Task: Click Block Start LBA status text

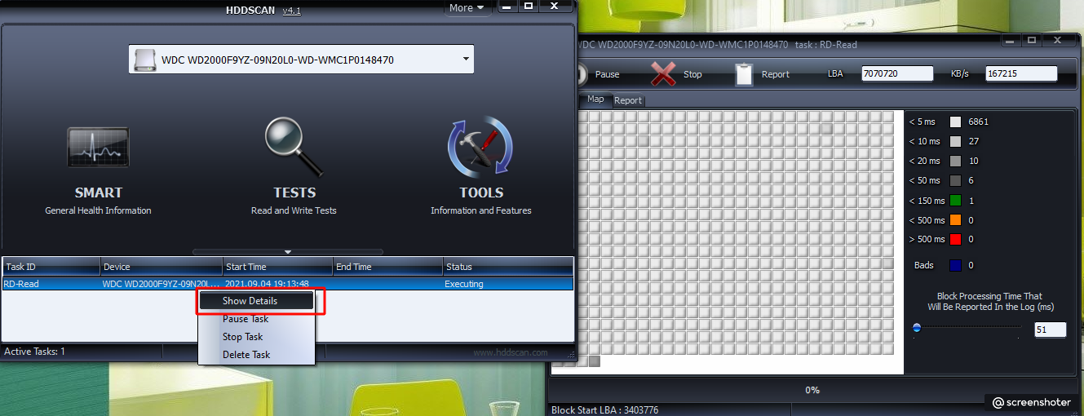Action: [605, 410]
